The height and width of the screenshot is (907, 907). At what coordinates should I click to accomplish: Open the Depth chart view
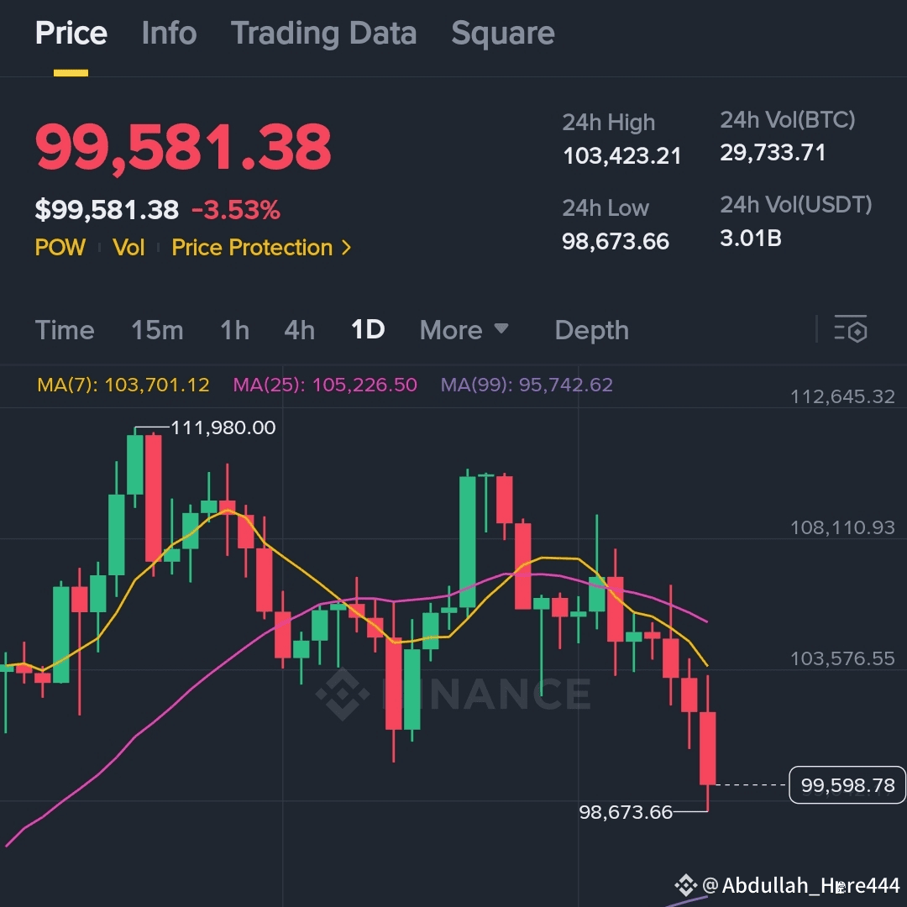pos(591,330)
